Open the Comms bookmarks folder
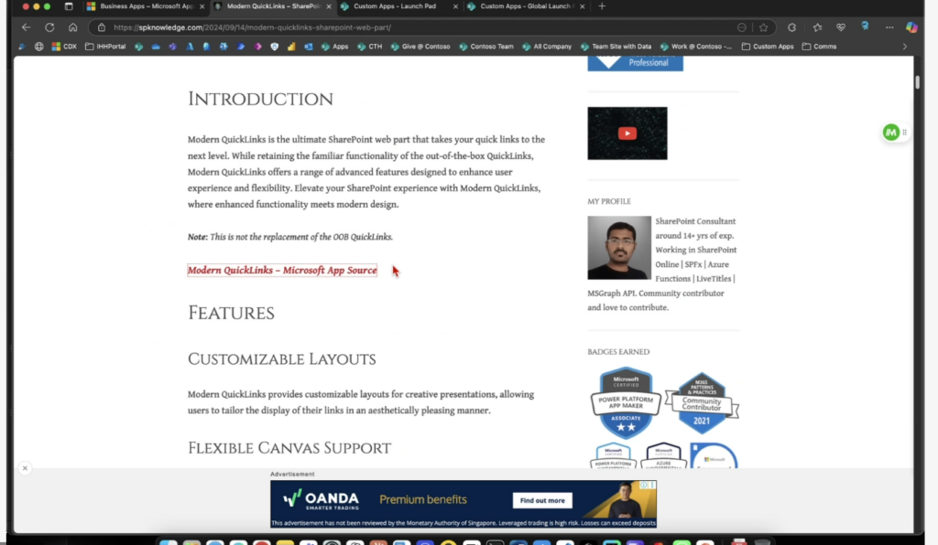The image size is (938, 545). (820, 47)
